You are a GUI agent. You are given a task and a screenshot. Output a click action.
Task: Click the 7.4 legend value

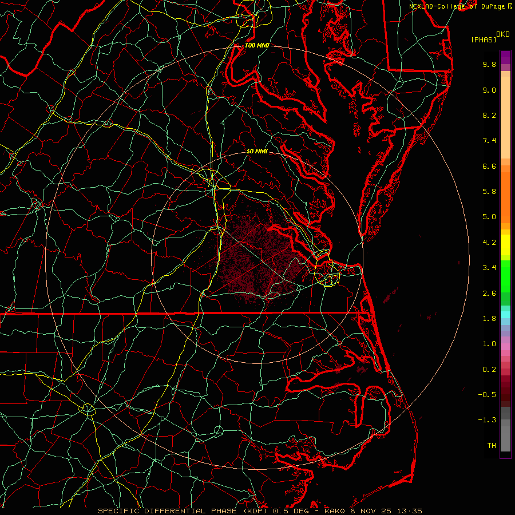coord(489,141)
